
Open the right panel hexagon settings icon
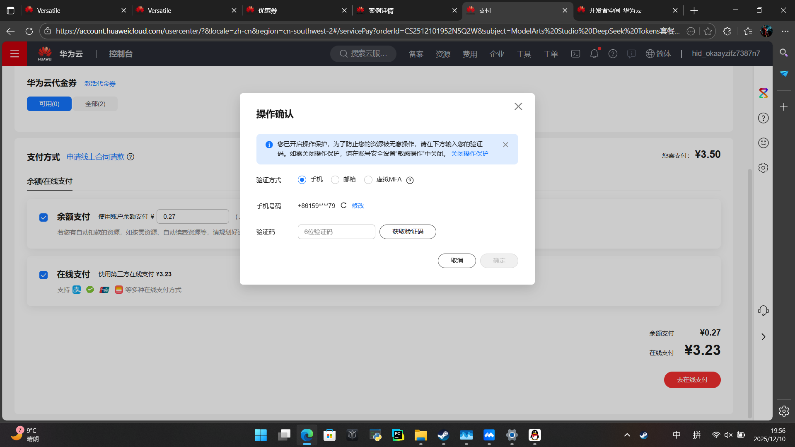pos(763,168)
